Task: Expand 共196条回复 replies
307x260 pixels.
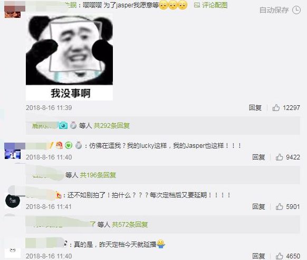Action: click(x=98, y=175)
